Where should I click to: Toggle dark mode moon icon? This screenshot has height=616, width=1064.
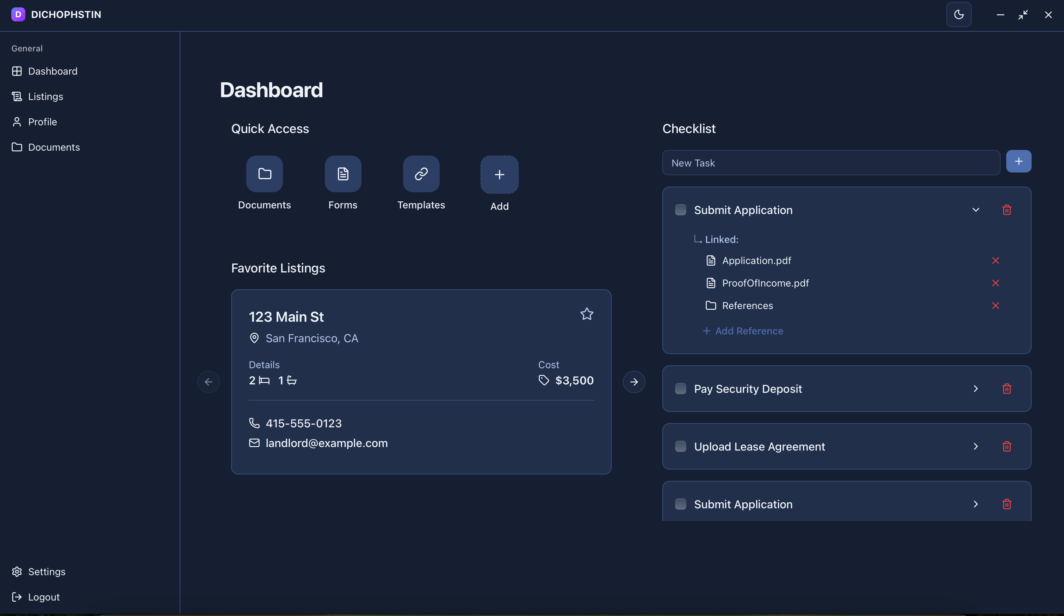pyautogui.click(x=958, y=14)
